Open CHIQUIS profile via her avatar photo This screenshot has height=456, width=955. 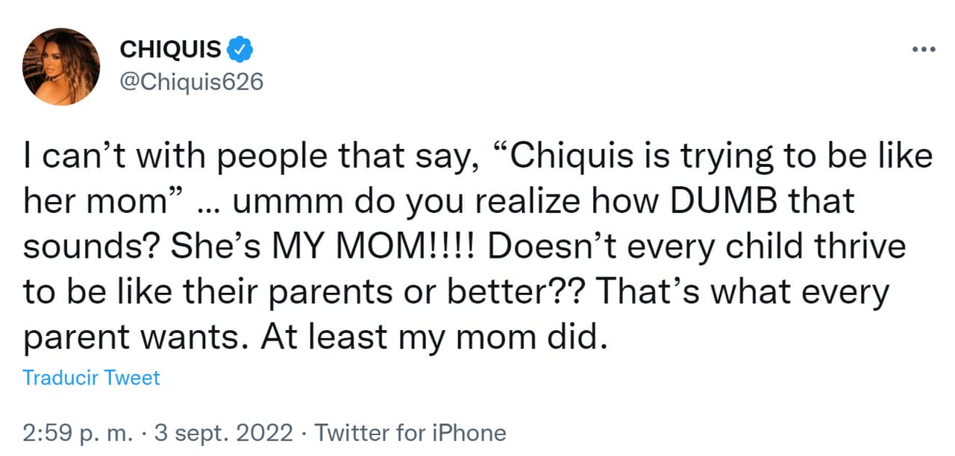(x=61, y=66)
